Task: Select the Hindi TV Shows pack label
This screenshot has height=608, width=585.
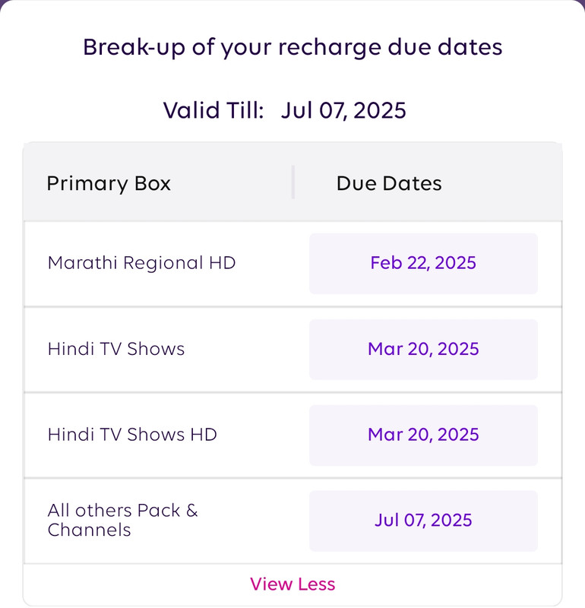Action: (x=116, y=349)
